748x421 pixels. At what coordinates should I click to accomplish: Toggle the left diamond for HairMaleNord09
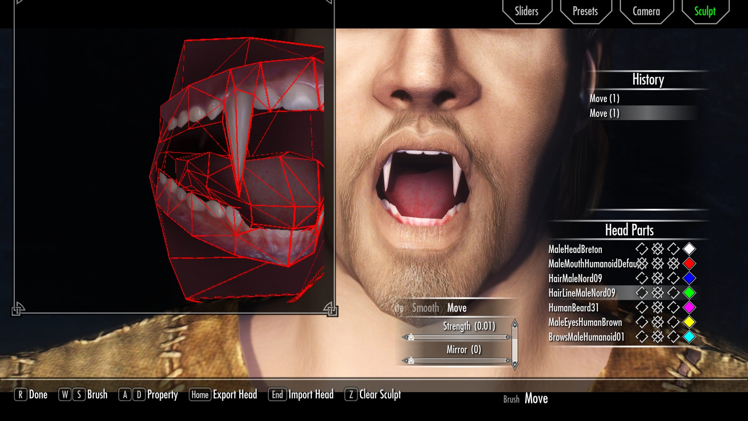click(642, 278)
